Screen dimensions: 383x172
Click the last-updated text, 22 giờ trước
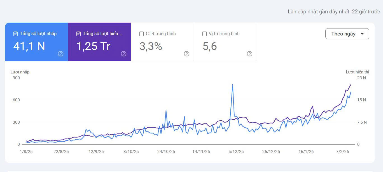(334, 12)
